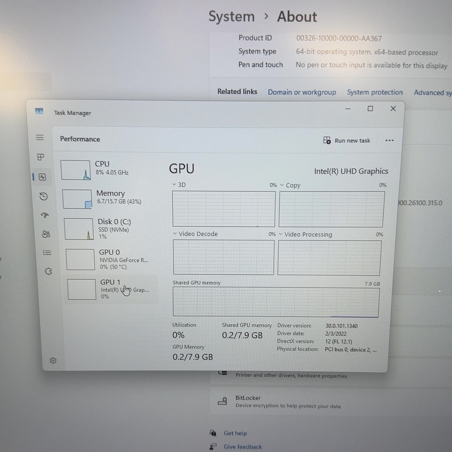Click Get help link in Settings

tap(235, 433)
